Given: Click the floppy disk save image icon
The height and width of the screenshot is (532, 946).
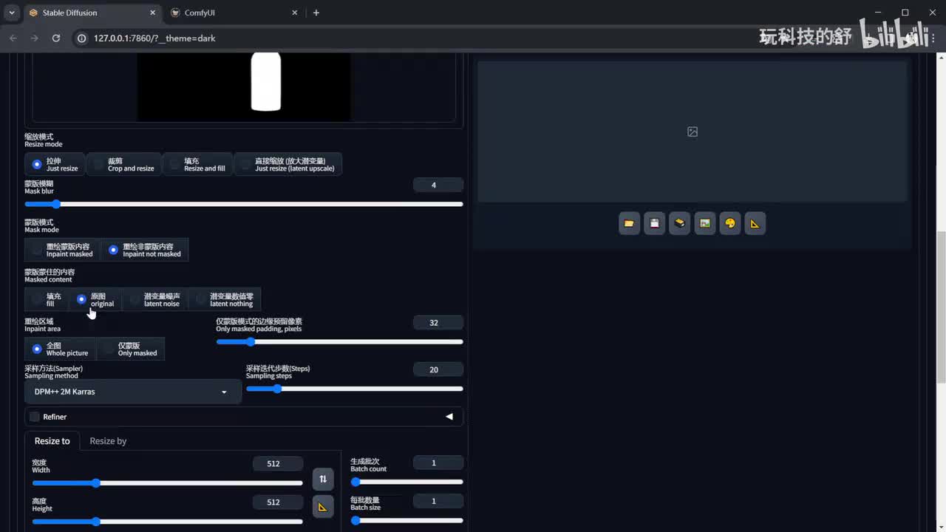Looking at the screenshot, I should click(654, 223).
